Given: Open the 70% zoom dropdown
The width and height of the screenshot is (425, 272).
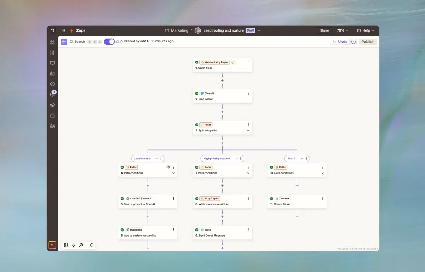Looking at the screenshot, I should (342, 30).
